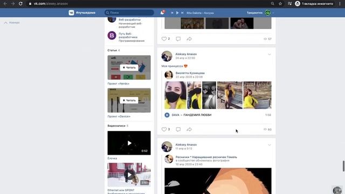Click the Наверх back-to-top link
Viewport: 345px width, 194px height.
pos(12,23)
